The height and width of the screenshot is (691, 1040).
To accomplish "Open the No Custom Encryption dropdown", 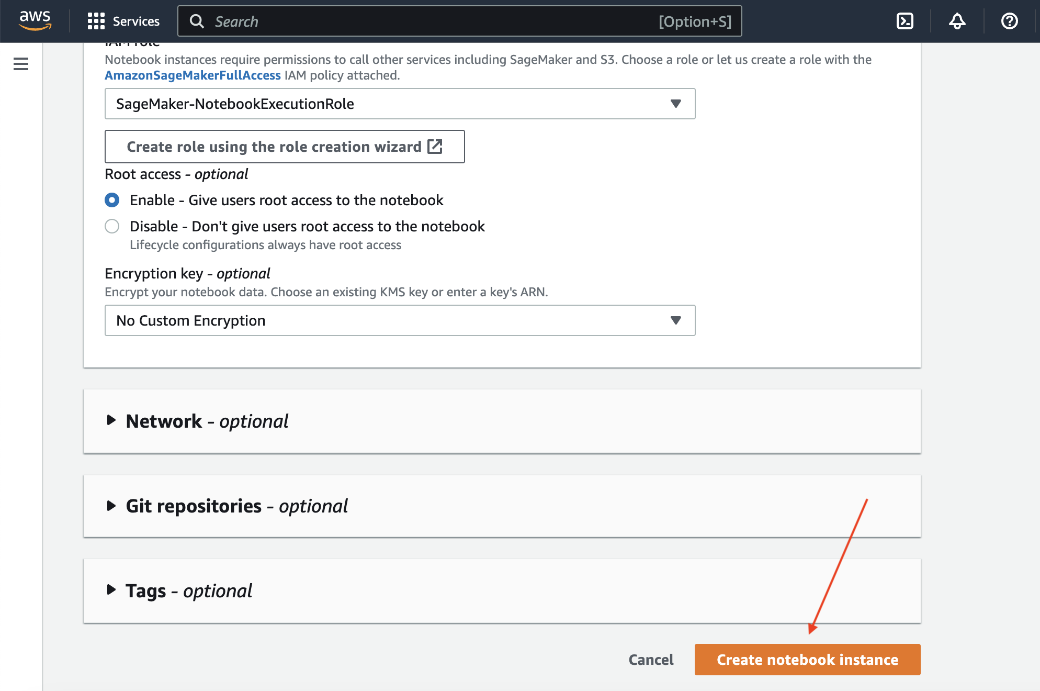I will (x=400, y=320).
